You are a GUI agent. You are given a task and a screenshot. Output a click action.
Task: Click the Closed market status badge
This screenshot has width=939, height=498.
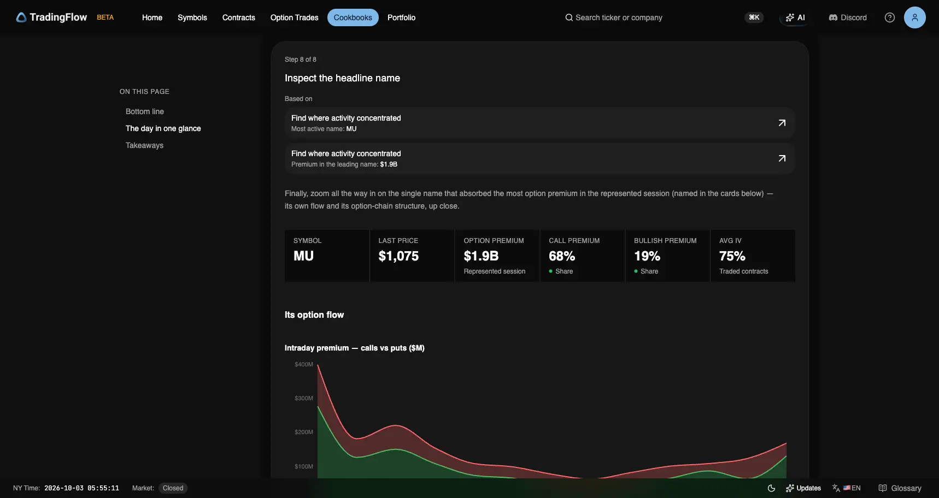[x=173, y=488]
